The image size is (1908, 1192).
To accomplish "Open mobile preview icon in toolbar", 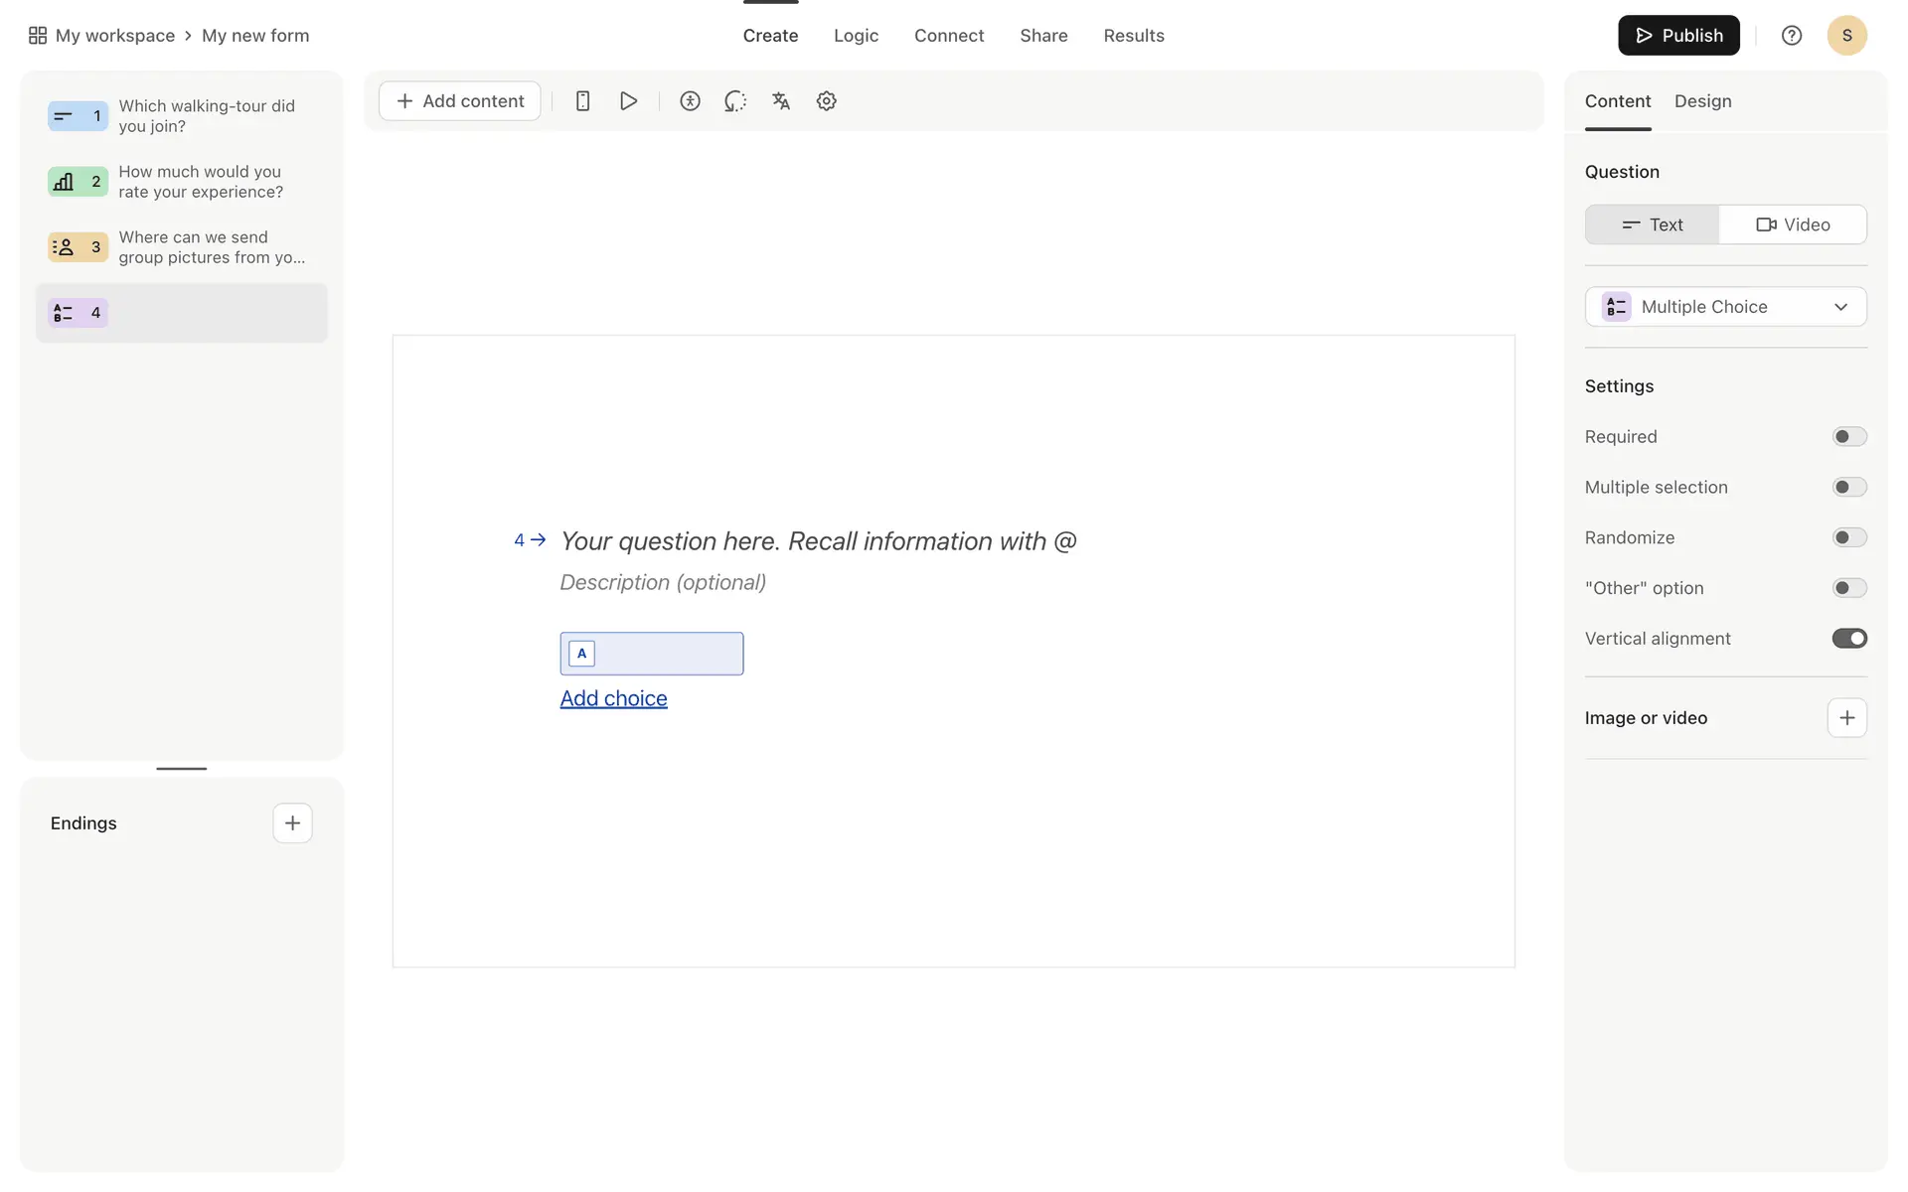I will coord(583,101).
